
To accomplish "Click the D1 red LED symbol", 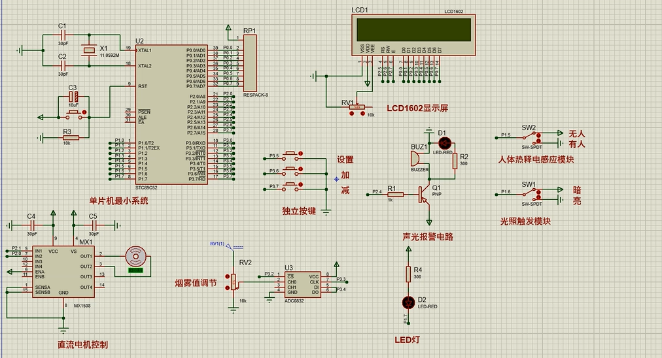I will click(445, 142).
